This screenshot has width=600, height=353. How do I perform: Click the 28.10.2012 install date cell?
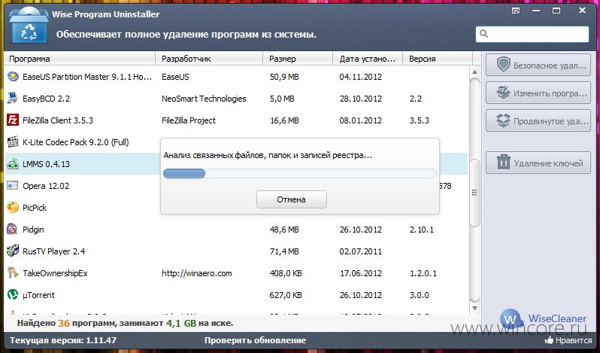(x=360, y=99)
